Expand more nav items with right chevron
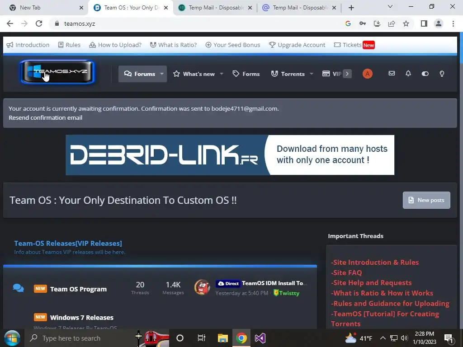This screenshot has width=463, height=347. click(x=347, y=74)
